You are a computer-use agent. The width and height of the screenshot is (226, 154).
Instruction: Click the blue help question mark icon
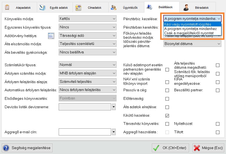pyautogui.click(x=6, y=148)
